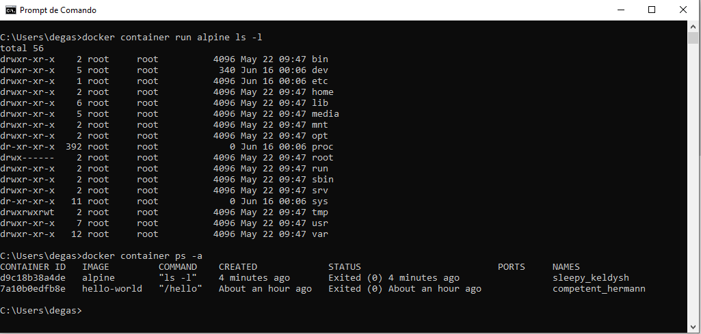
Task: Click the 'drwx------' permissions text
Action: pyautogui.click(x=27, y=158)
